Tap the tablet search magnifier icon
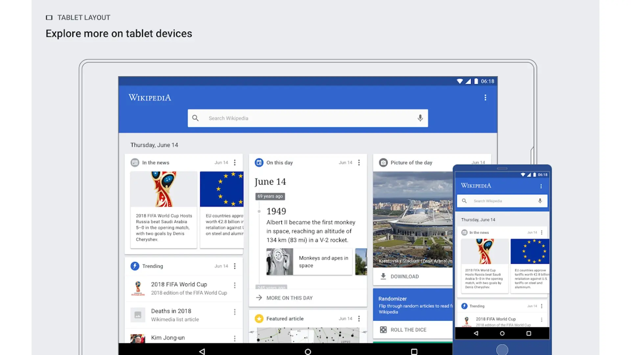The height and width of the screenshot is (355, 631). click(195, 118)
